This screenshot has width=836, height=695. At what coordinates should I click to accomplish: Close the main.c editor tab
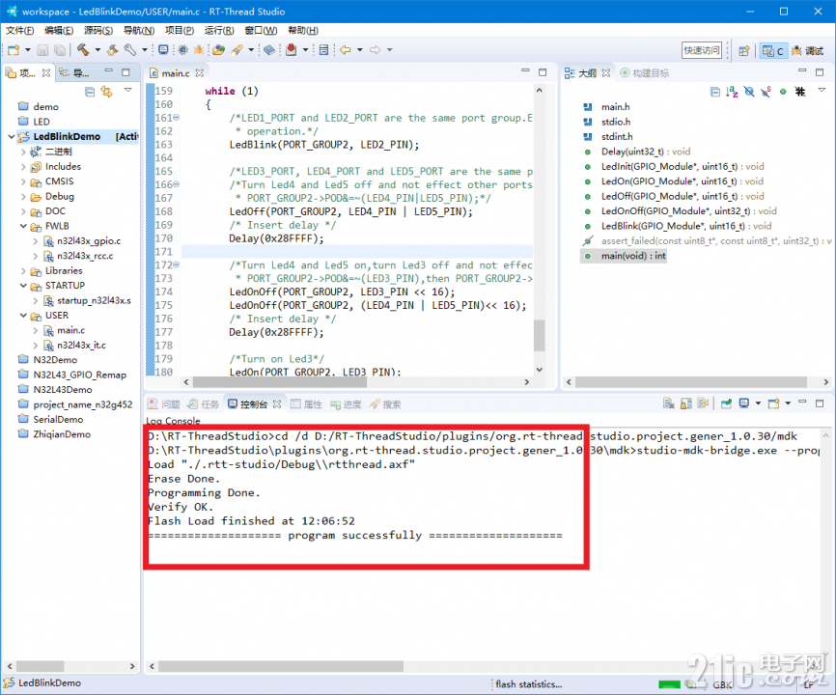coord(200,73)
